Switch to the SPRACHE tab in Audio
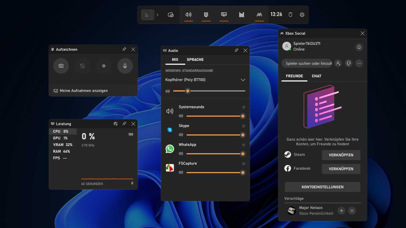The width and height of the screenshot is (406, 228). pos(195,60)
